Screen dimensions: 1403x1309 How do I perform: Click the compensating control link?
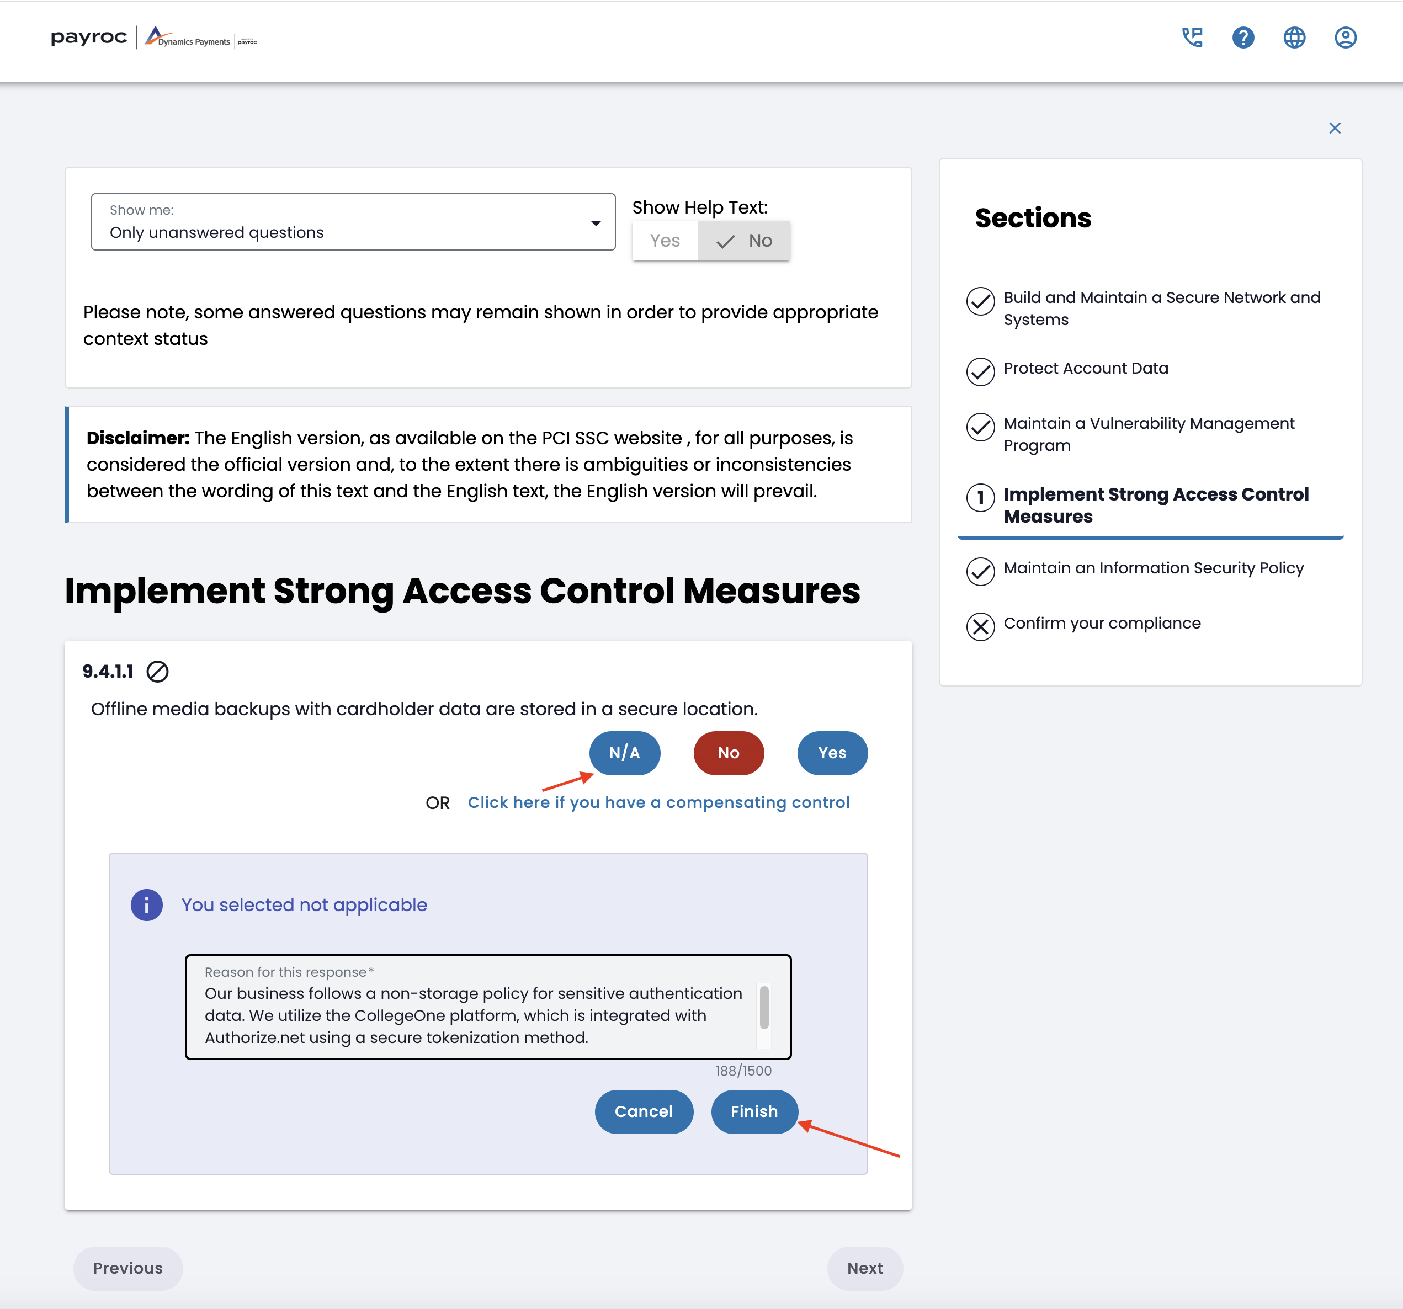click(x=658, y=802)
